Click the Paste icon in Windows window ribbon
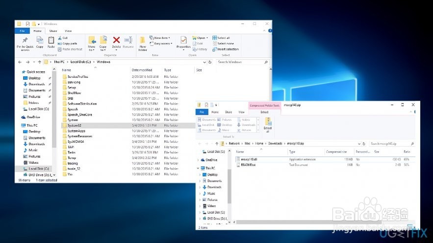Viewport: 433px width, 243px height. [x=51, y=42]
